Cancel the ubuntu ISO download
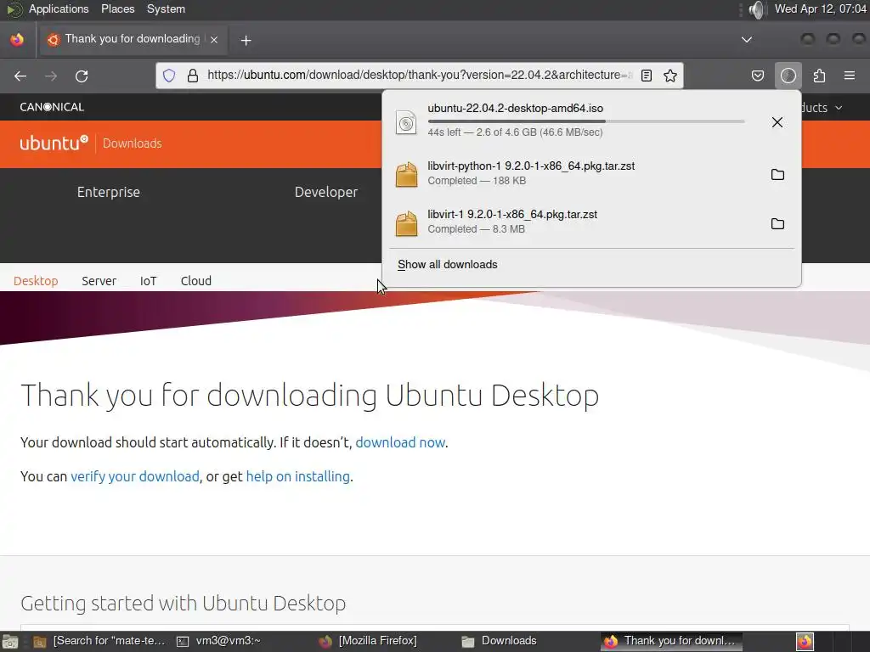The height and width of the screenshot is (652, 870). click(777, 122)
